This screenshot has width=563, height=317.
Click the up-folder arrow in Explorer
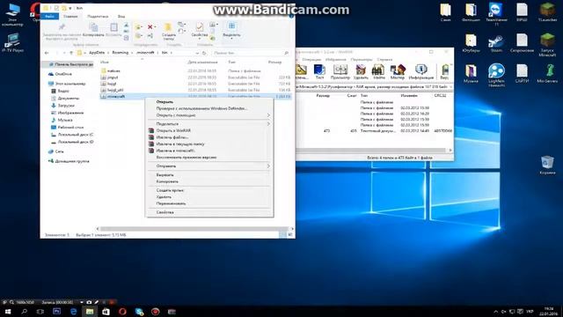[71, 53]
